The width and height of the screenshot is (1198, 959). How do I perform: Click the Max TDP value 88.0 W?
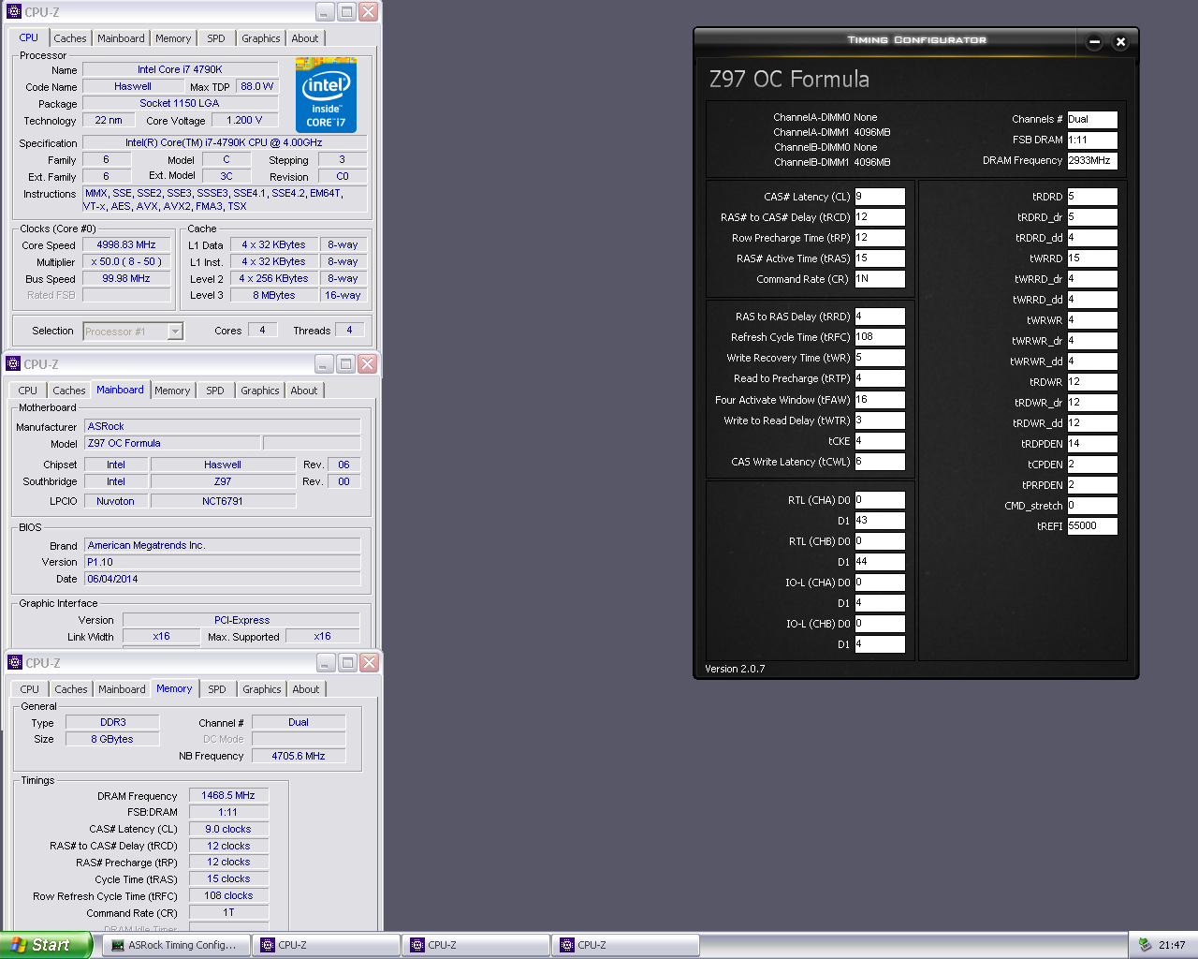click(x=256, y=87)
